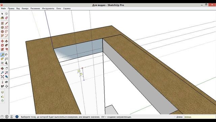This screenshot has width=216, height=122.
Task: Select the Polygon tool
Action: (2, 32)
